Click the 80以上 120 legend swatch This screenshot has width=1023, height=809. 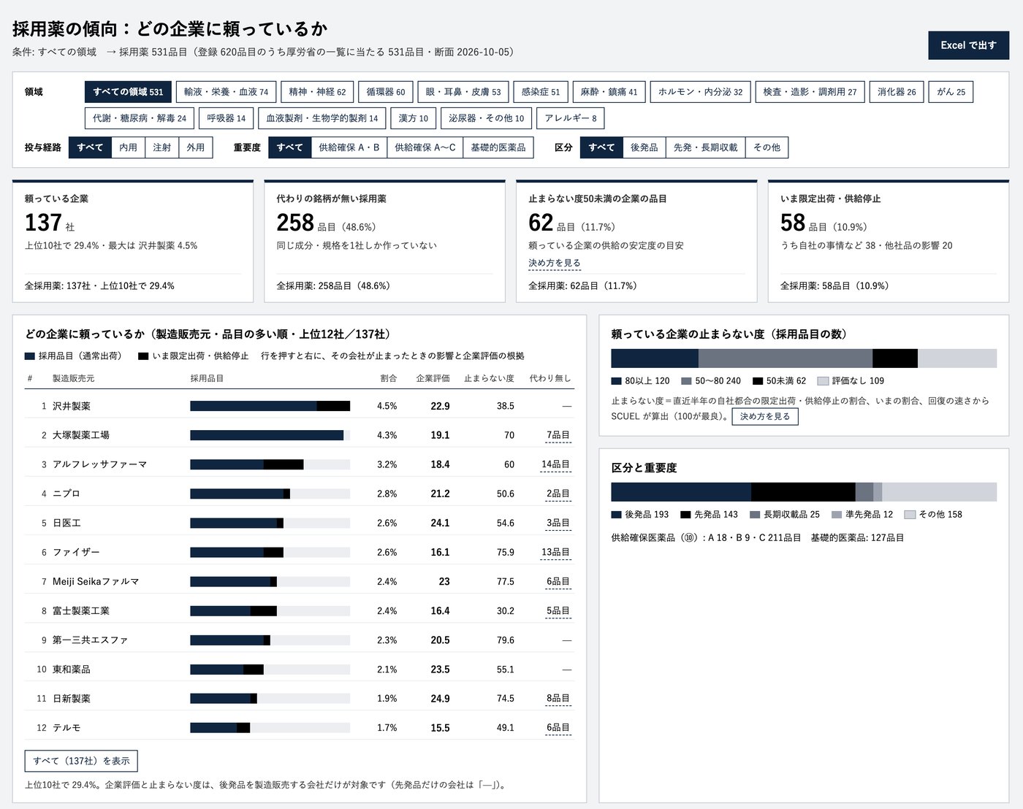point(616,381)
